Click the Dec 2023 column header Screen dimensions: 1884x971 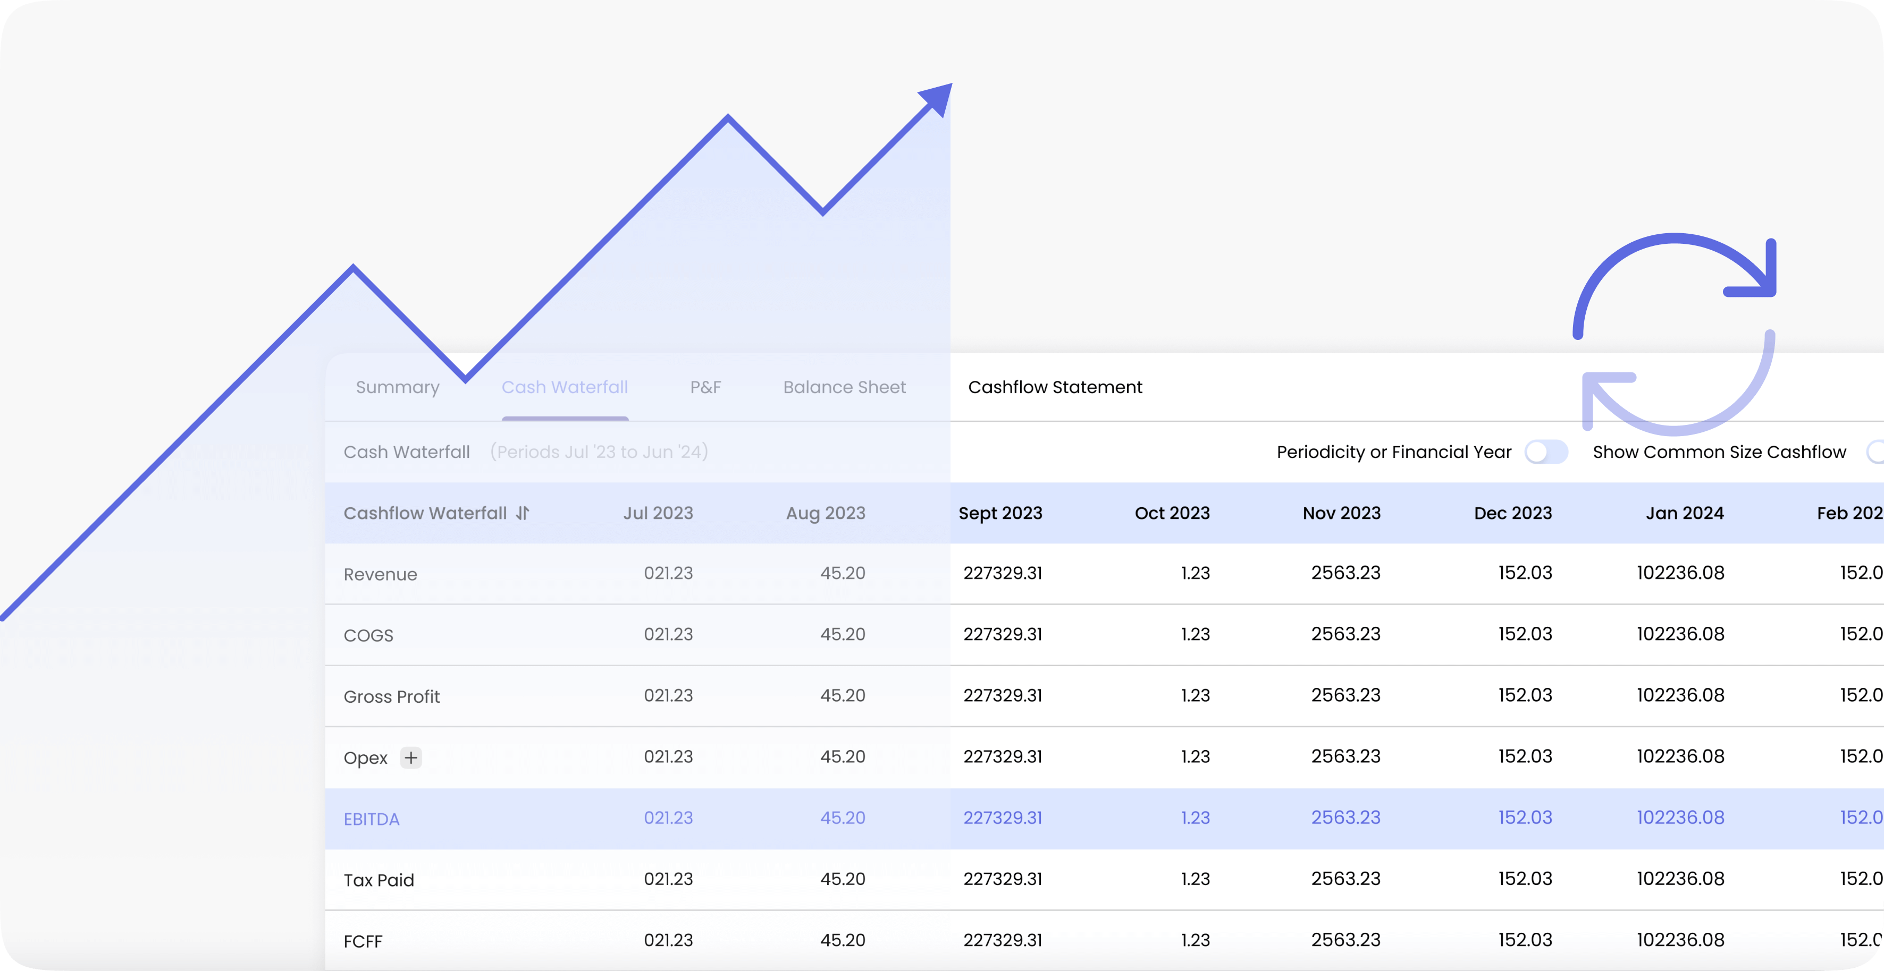(1512, 514)
